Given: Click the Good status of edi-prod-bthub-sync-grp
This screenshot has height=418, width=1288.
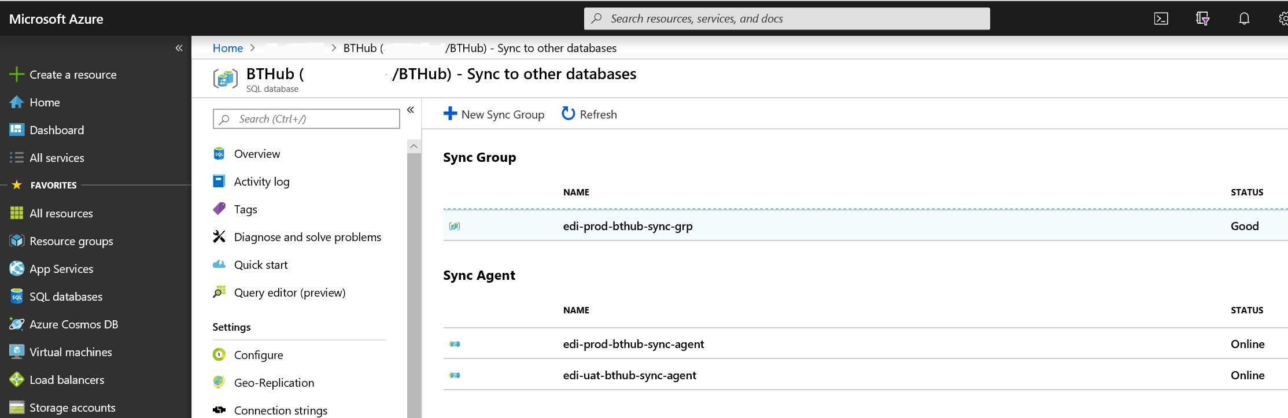Looking at the screenshot, I should pos(1245,226).
